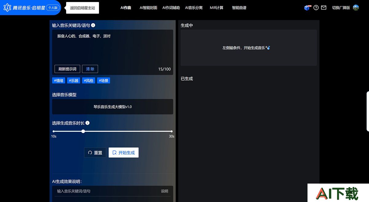Go to 智能曲谱 tab

point(239,8)
